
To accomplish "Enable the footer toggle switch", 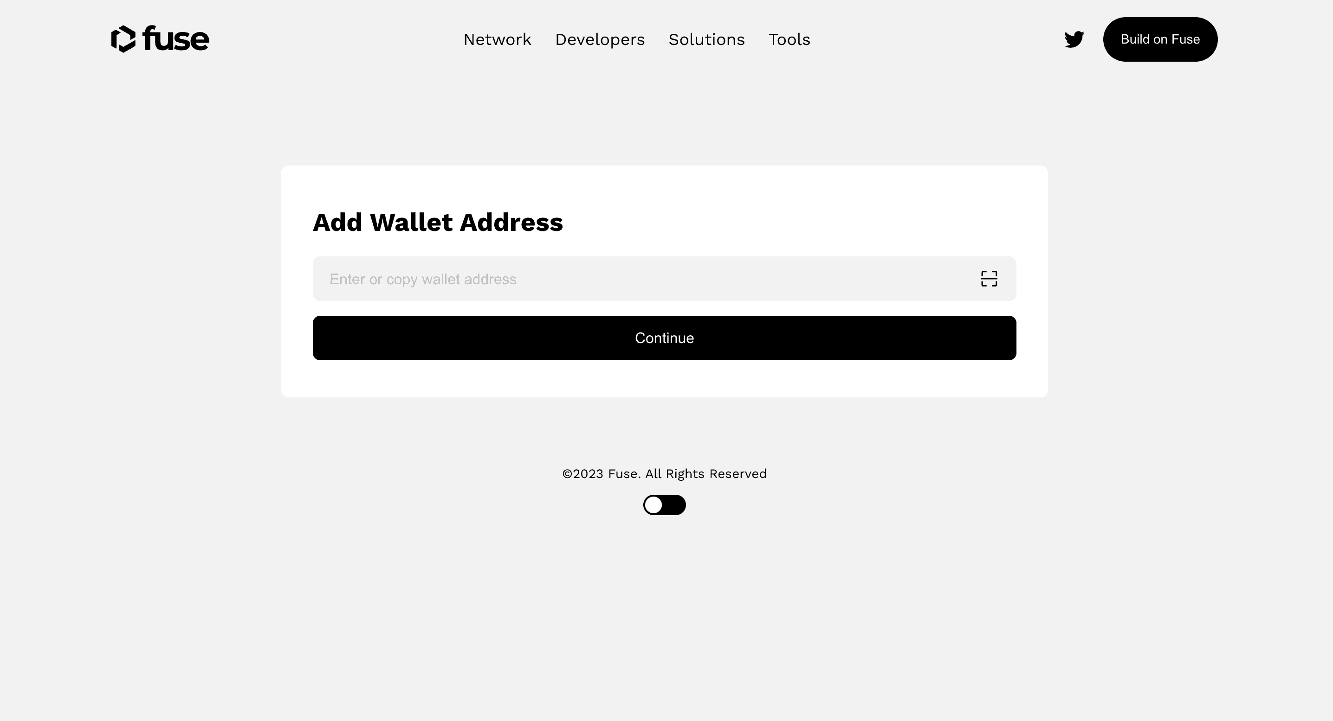I will 665,504.
